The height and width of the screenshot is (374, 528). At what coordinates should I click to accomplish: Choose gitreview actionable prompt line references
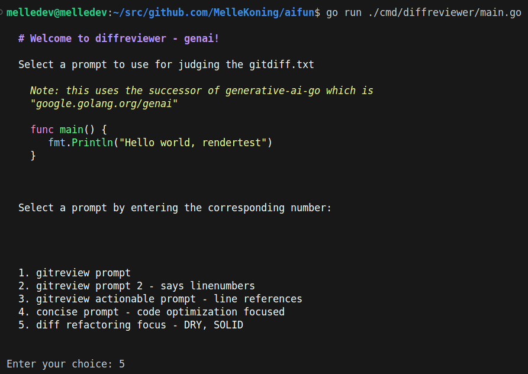point(160,299)
